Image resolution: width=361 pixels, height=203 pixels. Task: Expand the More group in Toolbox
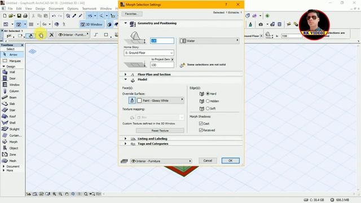tap(3, 170)
